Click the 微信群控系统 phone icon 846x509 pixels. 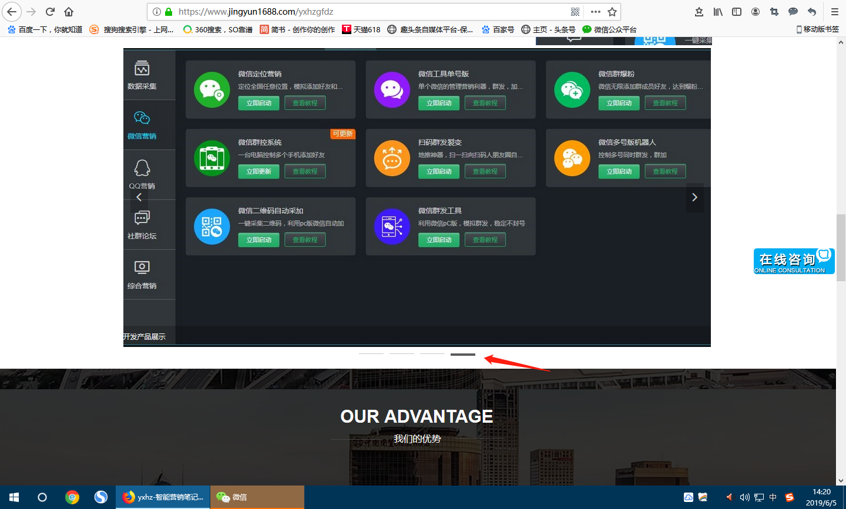click(212, 158)
